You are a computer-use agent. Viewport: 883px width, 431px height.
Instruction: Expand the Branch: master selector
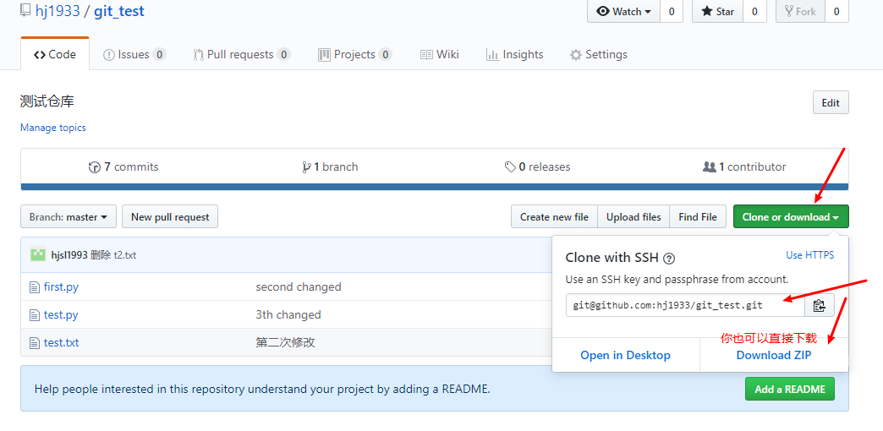[x=69, y=217]
